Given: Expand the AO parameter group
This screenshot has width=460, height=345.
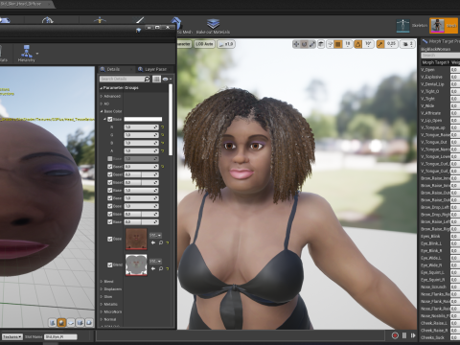Looking at the screenshot, I should pyautogui.click(x=102, y=103).
